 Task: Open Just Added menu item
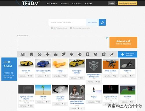52,3
